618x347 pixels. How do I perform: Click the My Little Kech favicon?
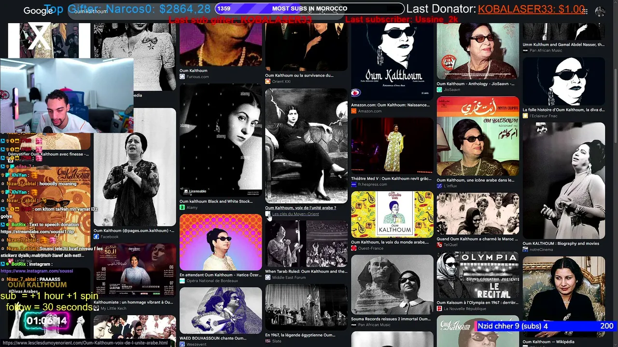(96, 308)
